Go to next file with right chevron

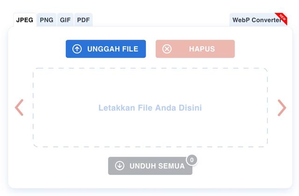pyautogui.click(x=282, y=108)
